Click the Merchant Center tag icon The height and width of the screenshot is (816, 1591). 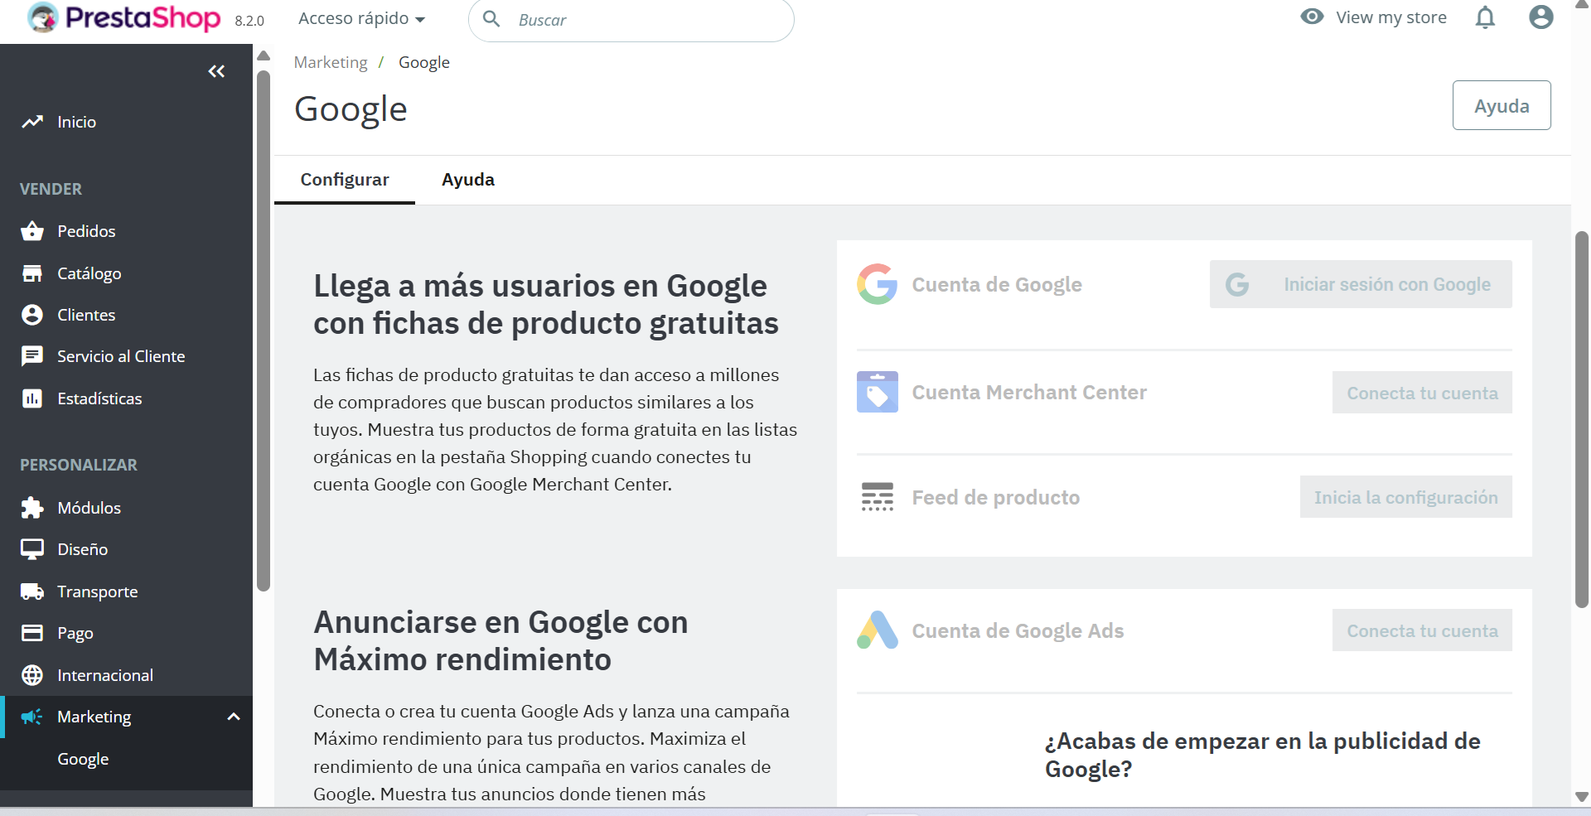(x=878, y=392)
